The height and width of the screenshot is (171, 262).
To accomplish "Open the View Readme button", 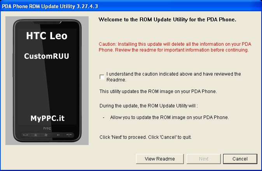I will click(x=160, y=159).
